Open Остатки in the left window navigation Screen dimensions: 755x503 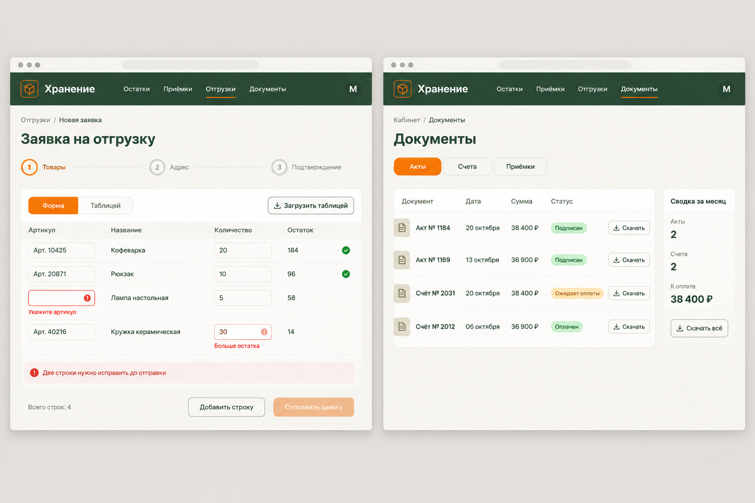pyautogui.click(x=137, y=89)
